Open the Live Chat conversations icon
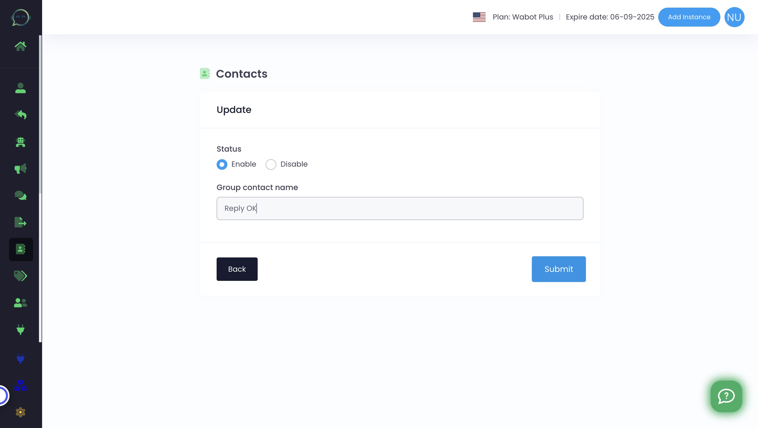This screenshot has width=758, height=428. (20, 195)
